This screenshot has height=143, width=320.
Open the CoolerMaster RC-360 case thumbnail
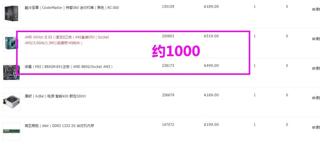(12, 13)
